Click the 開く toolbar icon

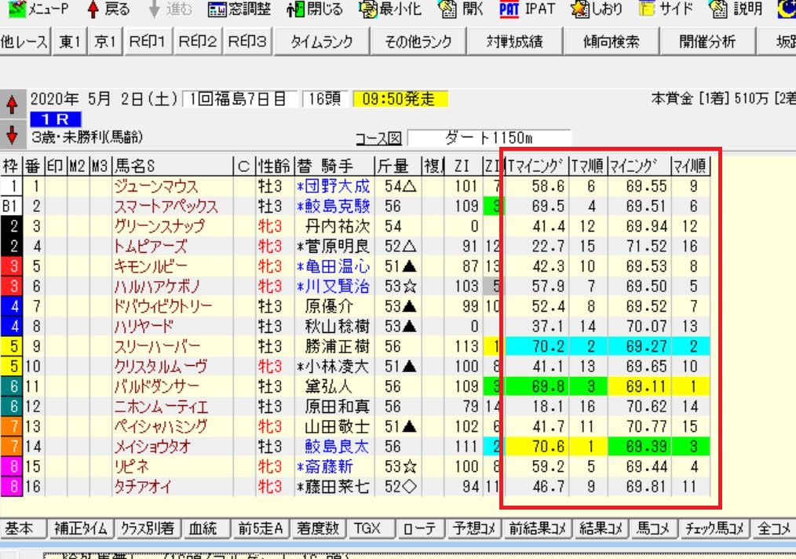pyautogui.click(x=447, y=9)
